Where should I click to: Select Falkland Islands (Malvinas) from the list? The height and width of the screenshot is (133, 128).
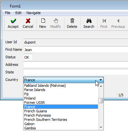[x=61, y=85]
